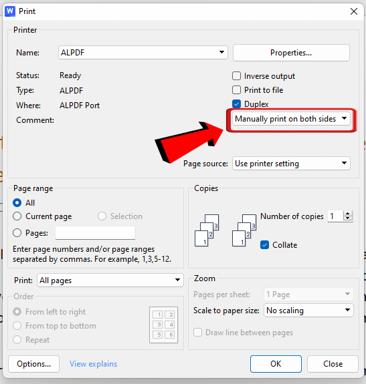Click the Close button
366x384 pixels.
tap(333, 364)
